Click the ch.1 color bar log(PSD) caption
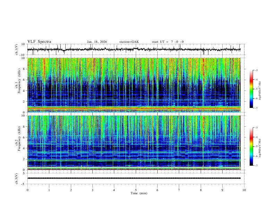 260,90
